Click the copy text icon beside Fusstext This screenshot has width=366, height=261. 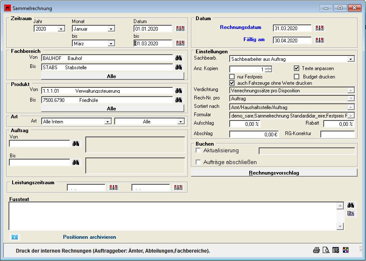(x=350, y=214)
